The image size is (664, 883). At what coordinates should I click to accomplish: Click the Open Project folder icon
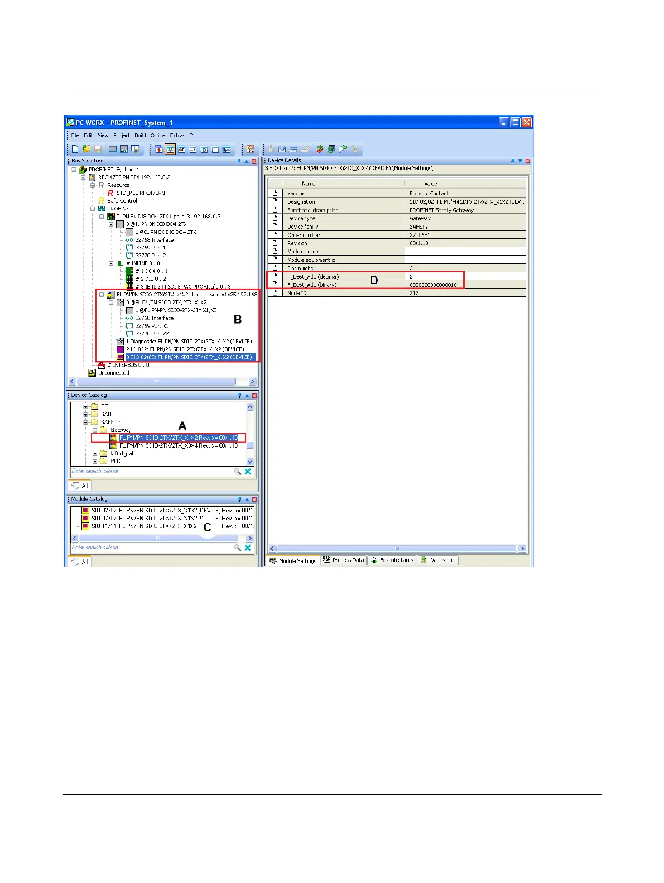click(x=86, y=149)
